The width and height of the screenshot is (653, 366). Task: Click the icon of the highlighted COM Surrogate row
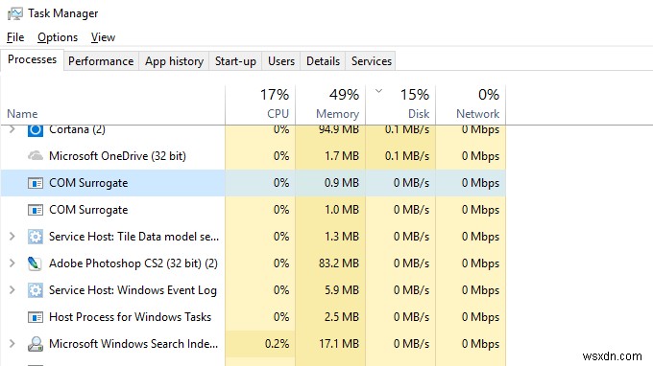pyautogui.click(x=36, y=183)
